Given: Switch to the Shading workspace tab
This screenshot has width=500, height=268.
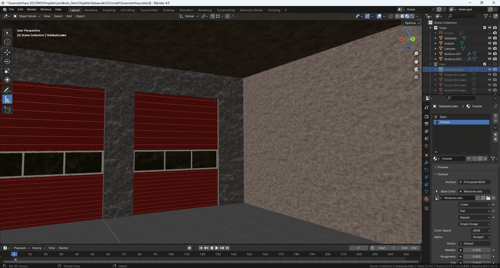Looking at the screenshot, I should pos(168,10).
